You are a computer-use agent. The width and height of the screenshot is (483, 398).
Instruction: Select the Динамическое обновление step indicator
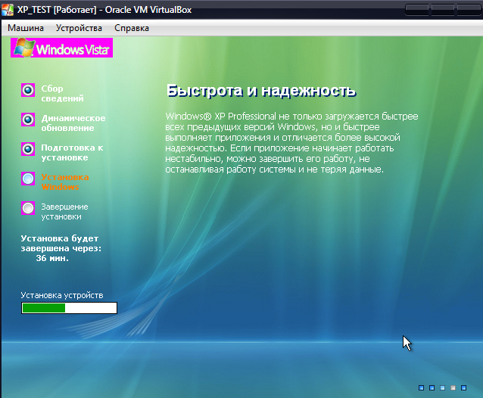point(28,120)
